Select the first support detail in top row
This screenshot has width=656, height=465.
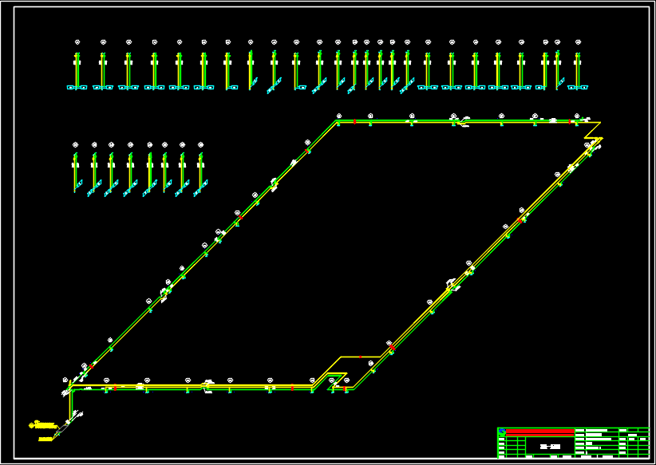click(77, 72)
